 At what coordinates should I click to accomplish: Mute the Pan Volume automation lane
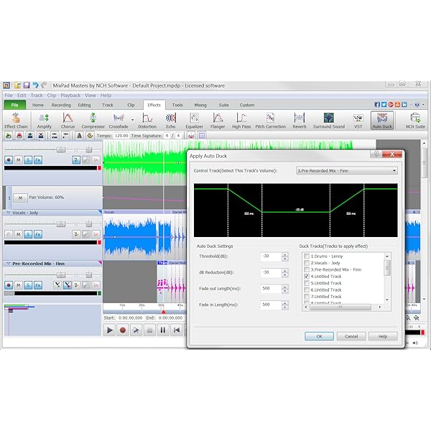[20, 198]
